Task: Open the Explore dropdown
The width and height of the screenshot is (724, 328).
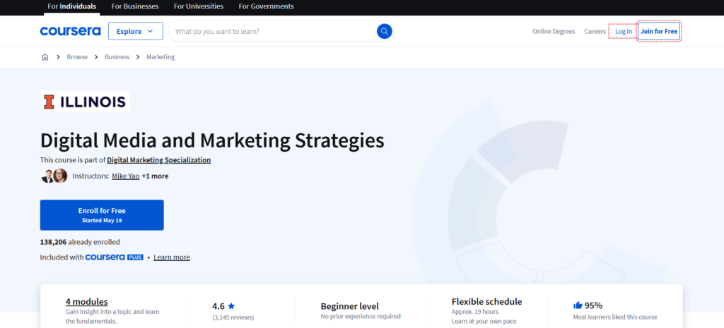Action: coord(135,31)
